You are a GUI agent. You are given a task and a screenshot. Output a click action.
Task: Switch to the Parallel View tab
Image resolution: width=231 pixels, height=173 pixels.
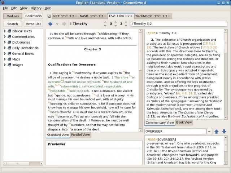tap(80, 135)
